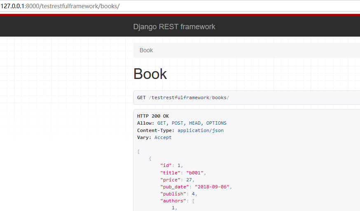Select the "b001" title value

click(x=195, y=173)
